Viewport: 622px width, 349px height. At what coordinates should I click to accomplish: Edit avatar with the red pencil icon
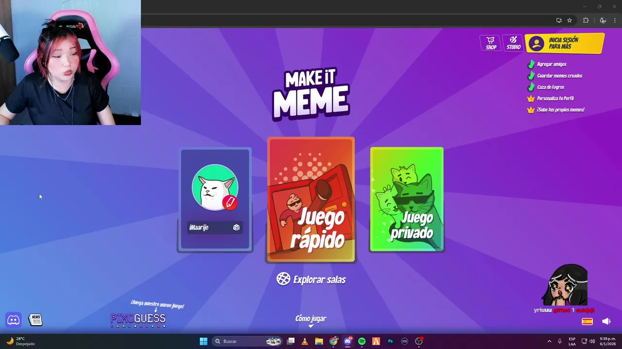point(230,202)
